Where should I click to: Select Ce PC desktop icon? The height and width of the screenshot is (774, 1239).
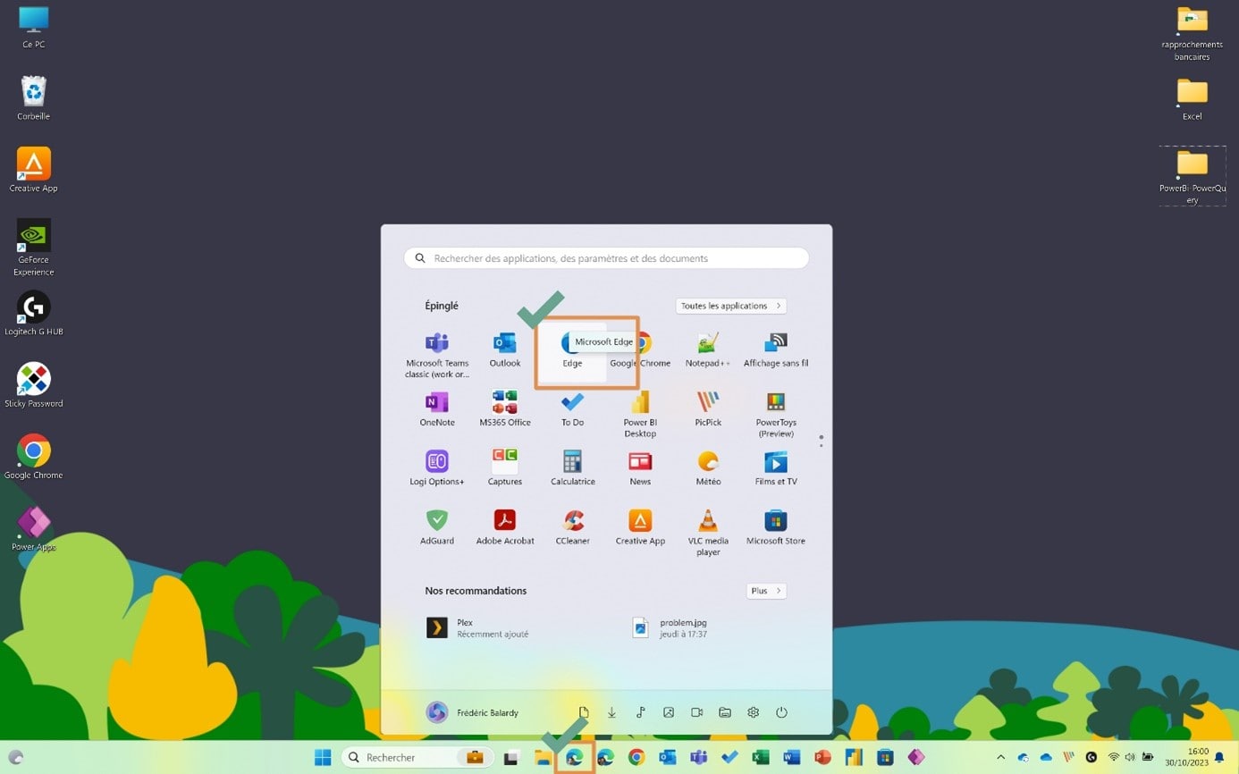click(x=33, y=27)
